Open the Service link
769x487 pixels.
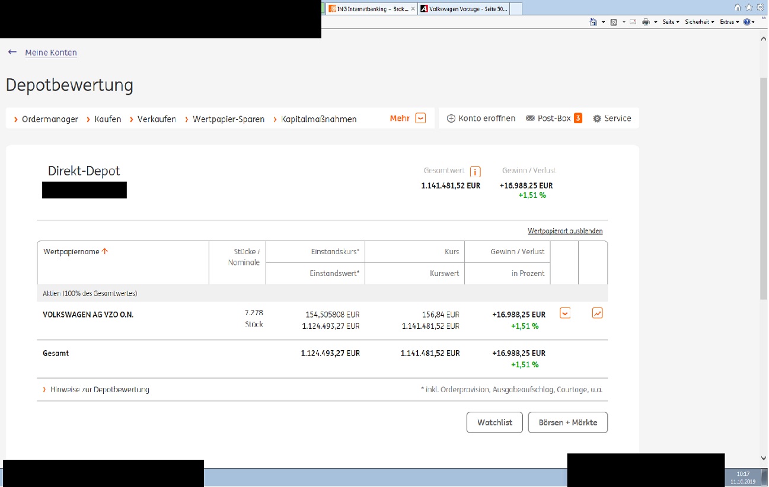click(617, 118)
